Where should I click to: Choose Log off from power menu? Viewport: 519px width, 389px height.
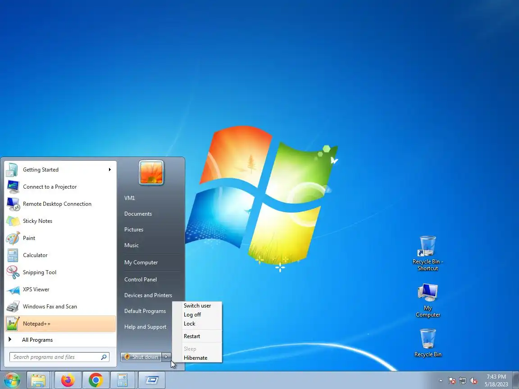click(x=197, y=315)
